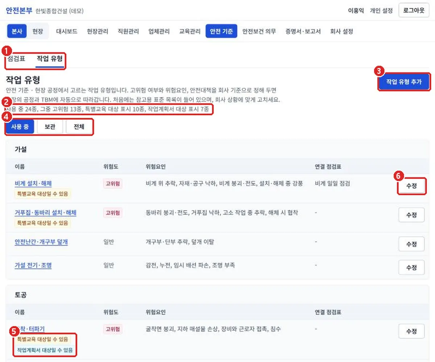Click 수정 for 가설 전기·조명 row
The height and width of the screenshot is (362, 435).
(x=411, y=267)
